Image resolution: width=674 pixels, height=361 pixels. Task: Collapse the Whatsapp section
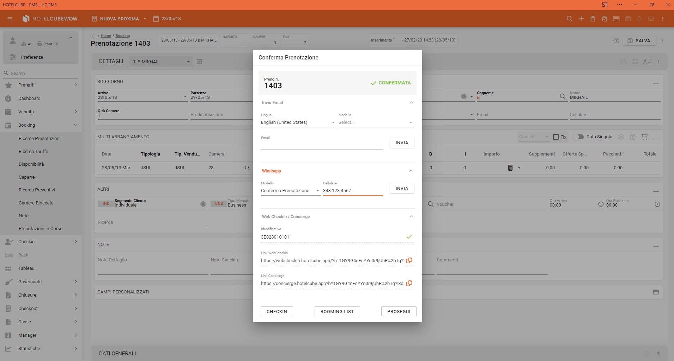(411, 171)
